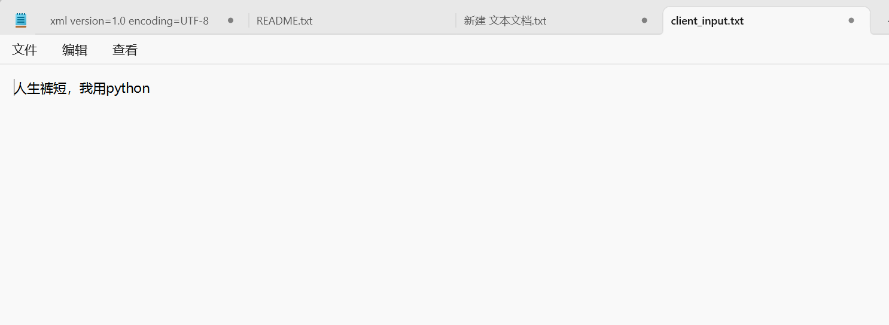The width and height of the screenshot is (889, 325).
Task: Add a new tab with the plus button
Action: pyautogui.click(x=887, y=20)
